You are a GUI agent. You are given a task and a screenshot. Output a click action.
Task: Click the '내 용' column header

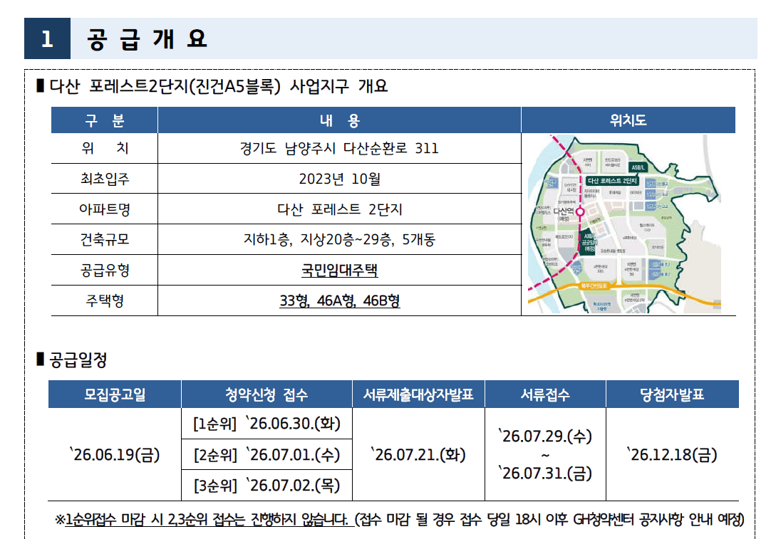coord(339,120)
